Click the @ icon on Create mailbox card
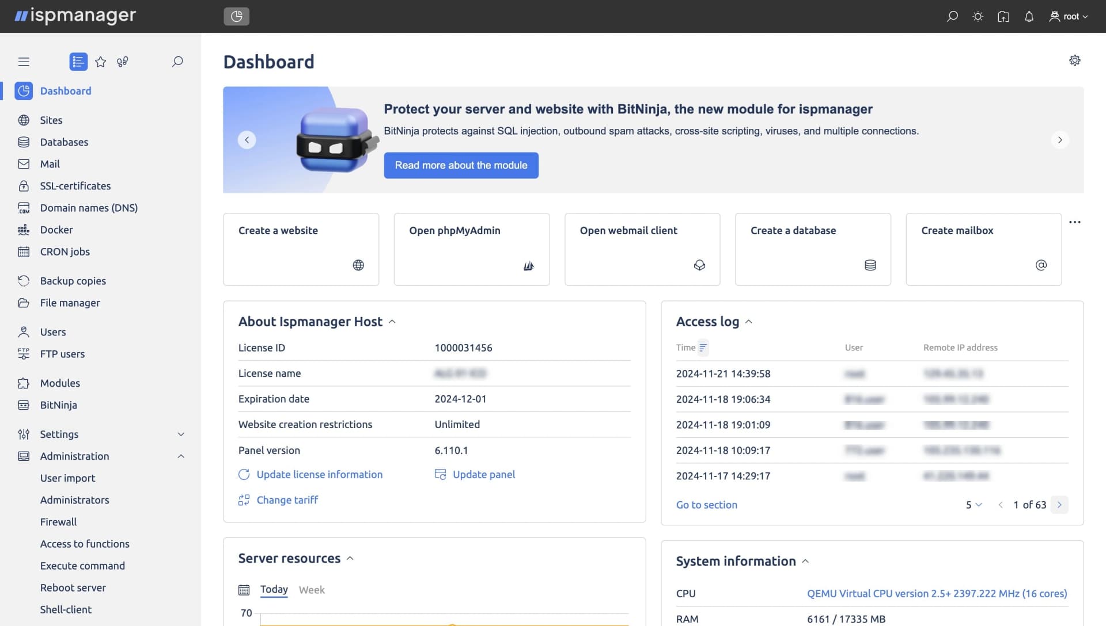This screenshot has width=1106, height=626. [1040, 265]
